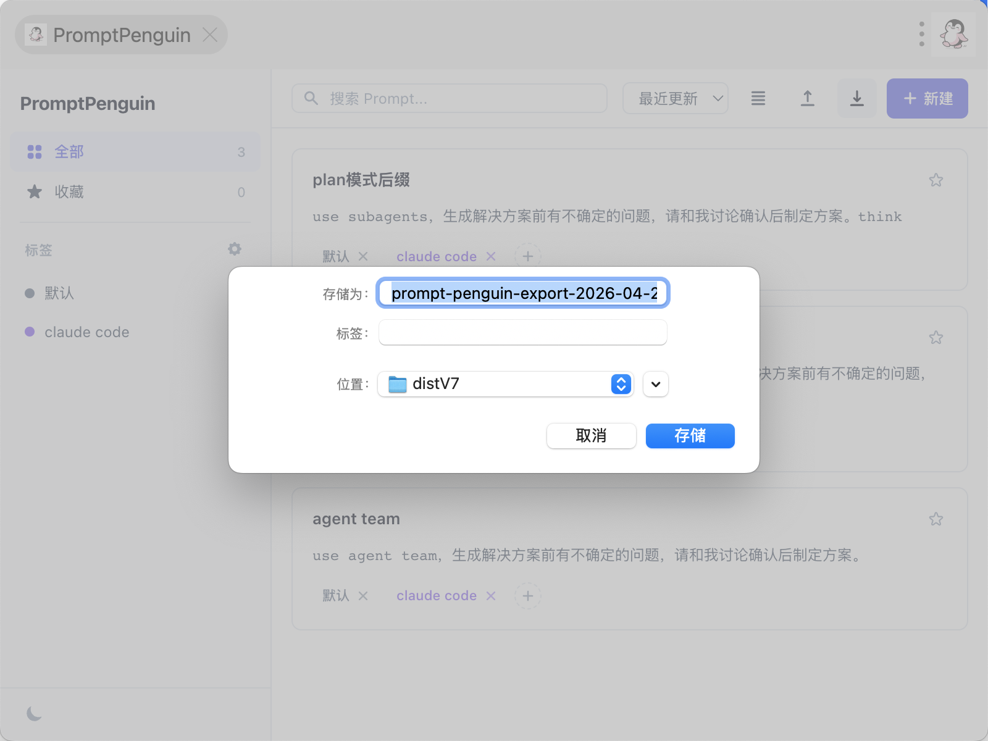This screenshot has width=988, height=741.
Task: Add a tag to the plan模式后缀 card
Action: (528, 256)
